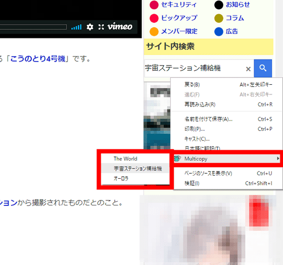Open the メンバー限定 category link
Screen dimensions: 283x265
tap(179, 31)
